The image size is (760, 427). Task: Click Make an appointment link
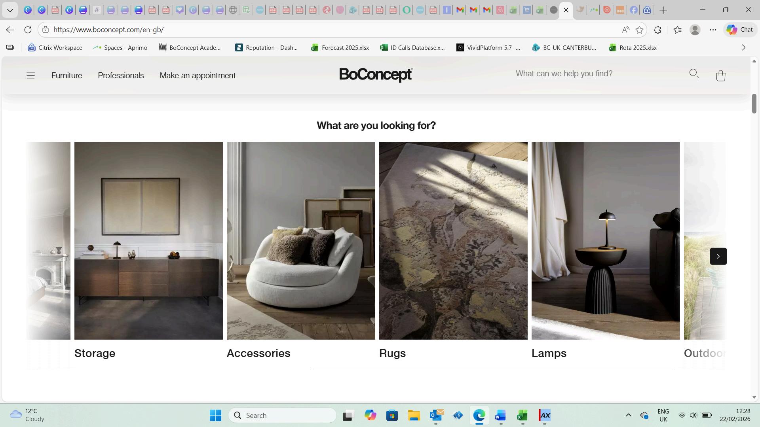[x=198, y=76]
